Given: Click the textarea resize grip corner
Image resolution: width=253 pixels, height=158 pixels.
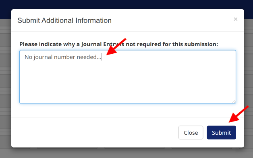Looking at the screenshot, I should [x=234, y=101].
